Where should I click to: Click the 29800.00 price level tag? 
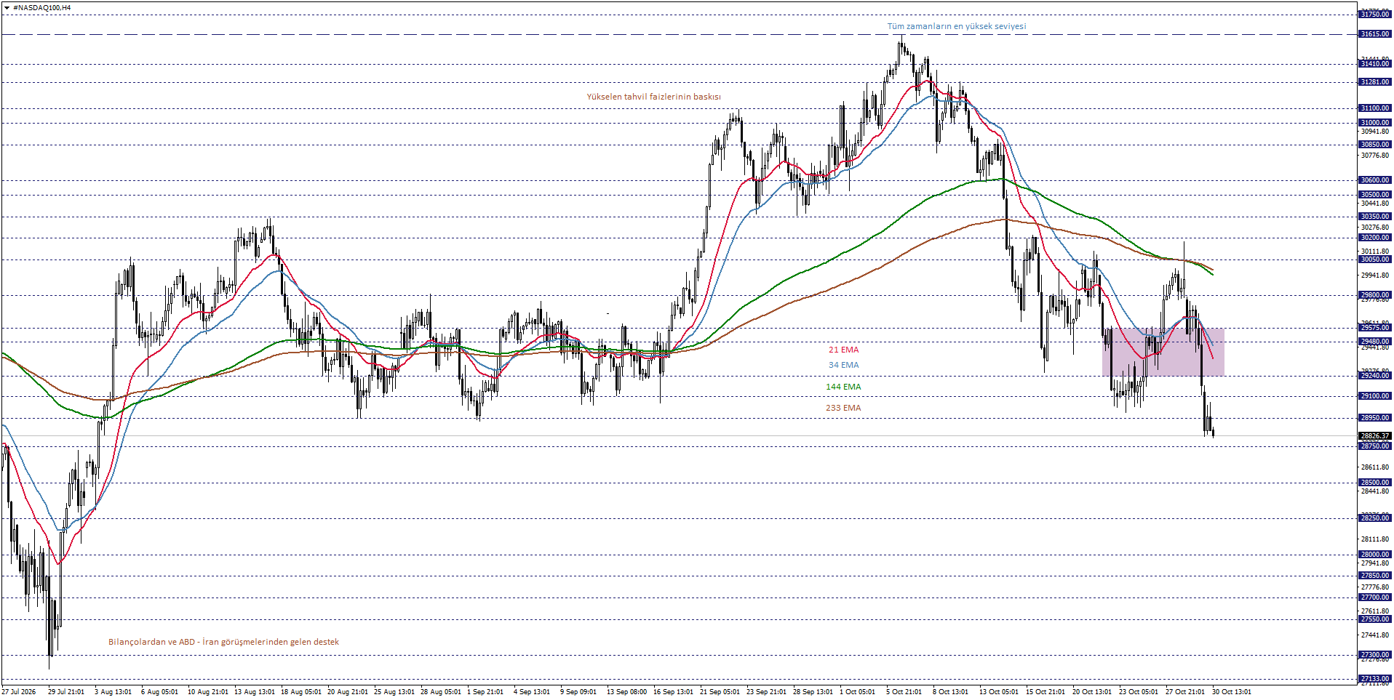(1374, 295)
